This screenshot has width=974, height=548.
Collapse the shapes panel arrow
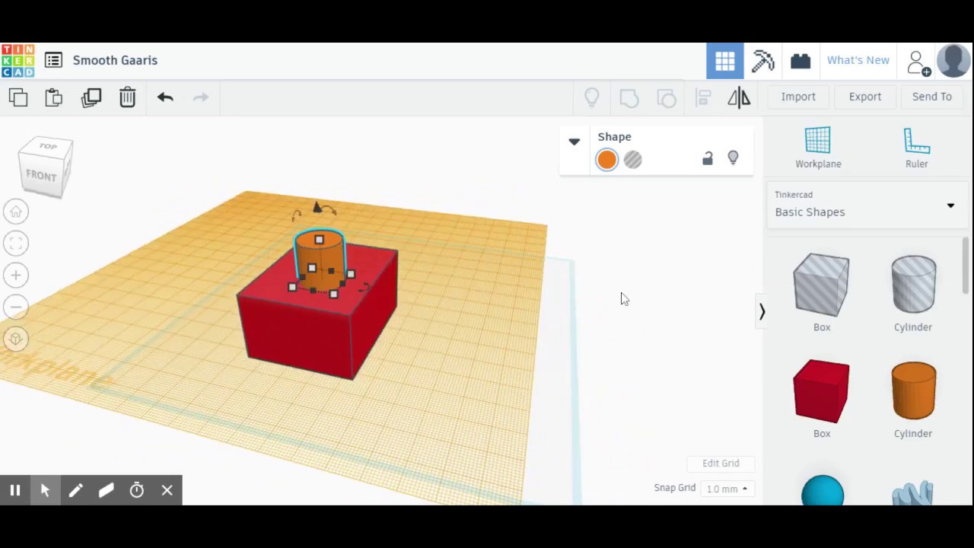(762, 311)
